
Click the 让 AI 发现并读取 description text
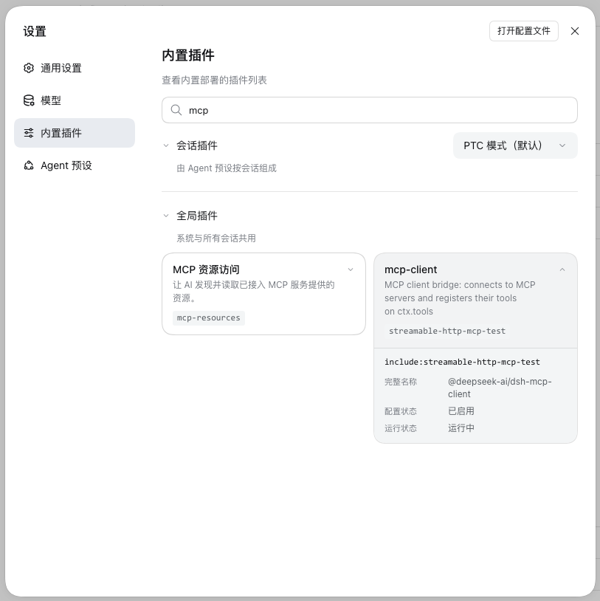click(254, 292)
